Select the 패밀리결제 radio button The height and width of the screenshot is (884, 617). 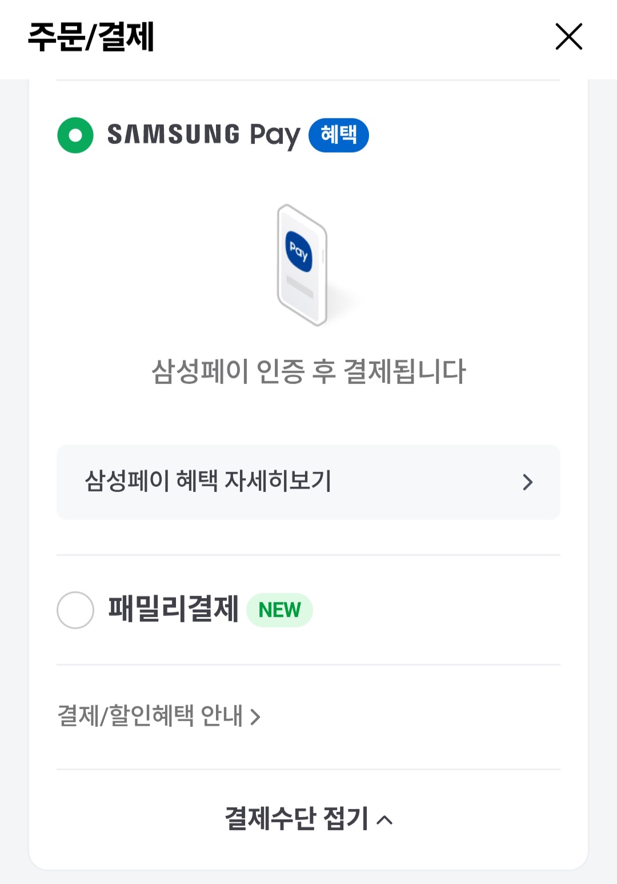pos(75,610)
